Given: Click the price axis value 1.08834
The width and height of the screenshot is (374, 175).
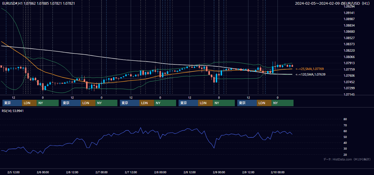Looking at the screenshot, I should [x=349, y=25].
